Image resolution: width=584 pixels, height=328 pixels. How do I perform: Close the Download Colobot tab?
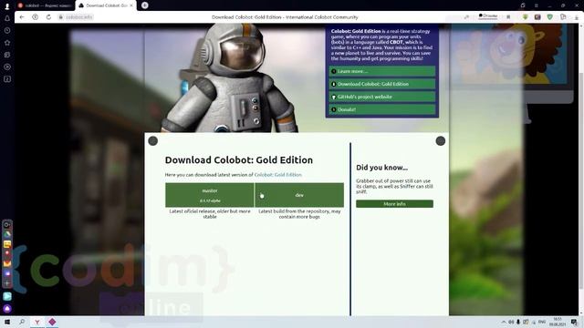131,5
